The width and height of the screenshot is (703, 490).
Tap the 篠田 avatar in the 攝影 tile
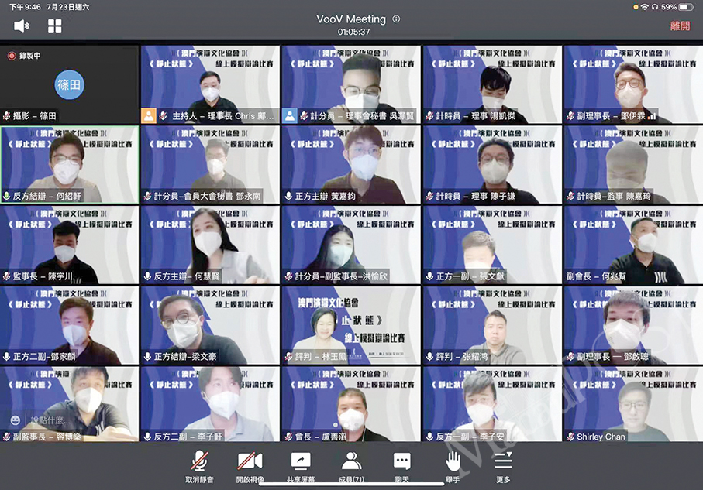point(69,84)
